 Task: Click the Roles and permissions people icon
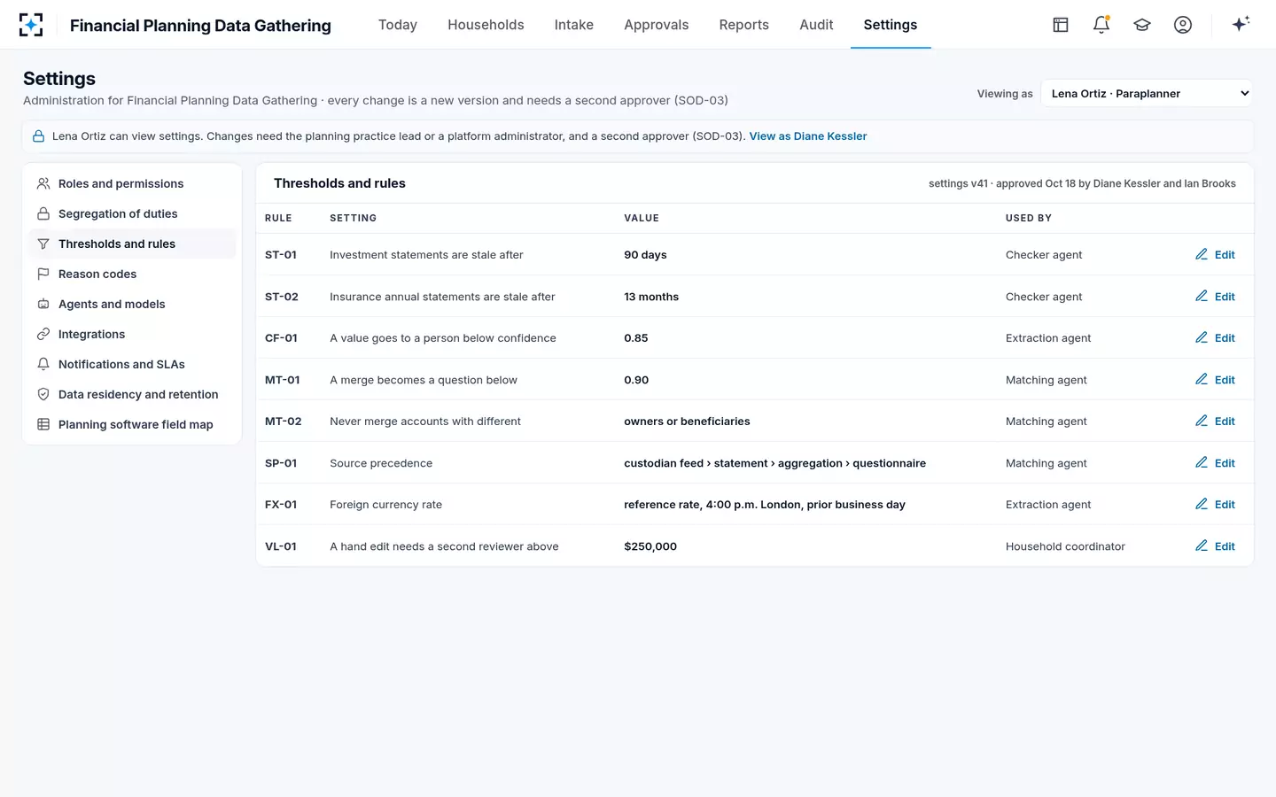tap(43, 183)
